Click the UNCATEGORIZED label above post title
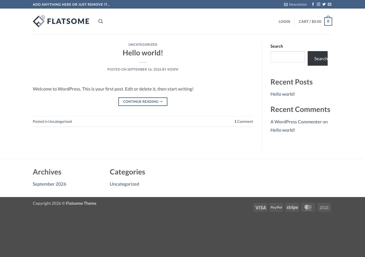Image resolution: width=365 pixels, height=257 pixels. pyautogui.click(x=143, y=45)
